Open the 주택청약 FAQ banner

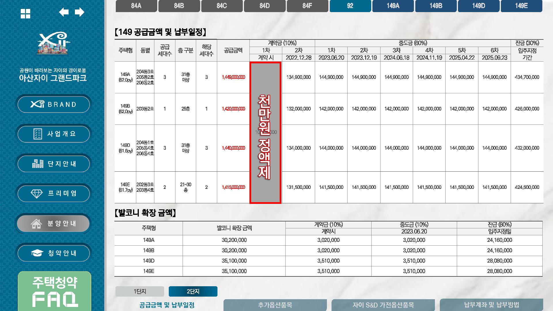tap(54, 291)
